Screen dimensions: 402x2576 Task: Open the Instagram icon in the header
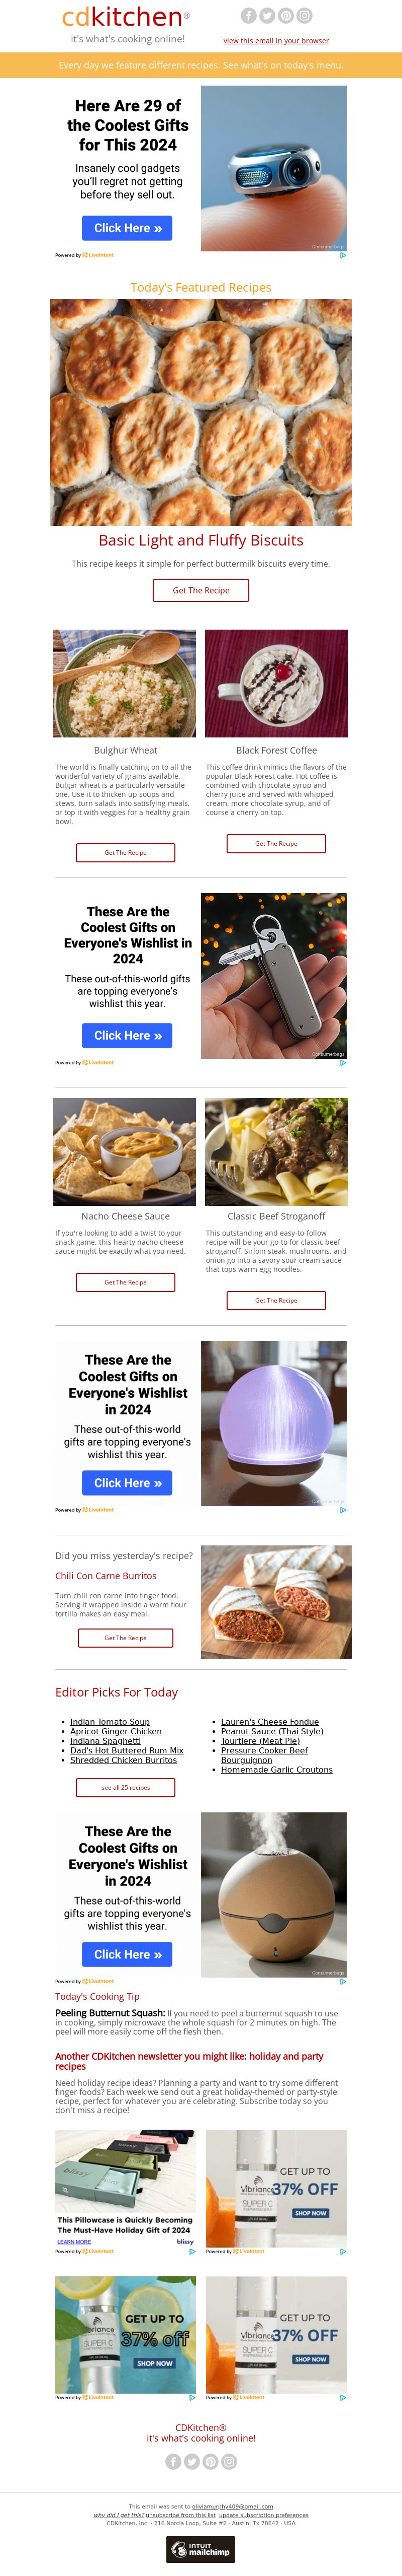tap(305, 15)
